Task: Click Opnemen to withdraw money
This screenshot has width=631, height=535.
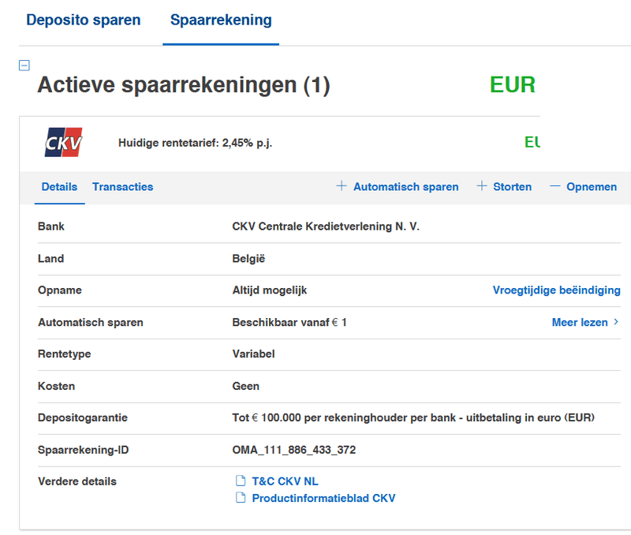Action: 592,187
